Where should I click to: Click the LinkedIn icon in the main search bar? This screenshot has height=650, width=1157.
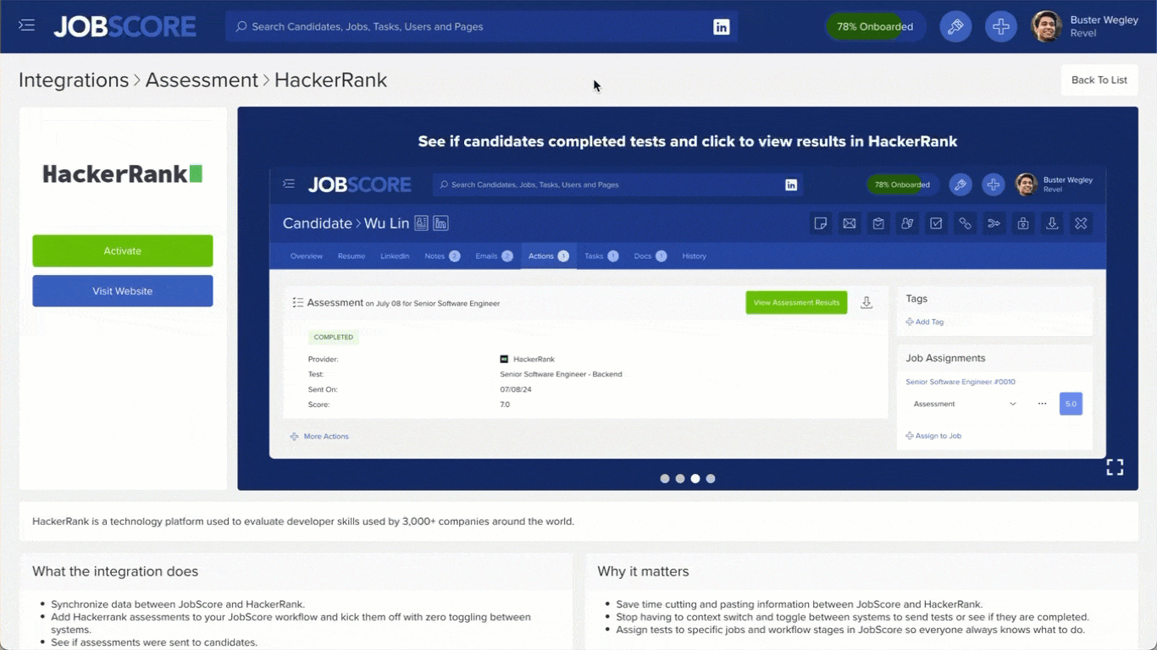pyautogui.click(x=721, y=27)
